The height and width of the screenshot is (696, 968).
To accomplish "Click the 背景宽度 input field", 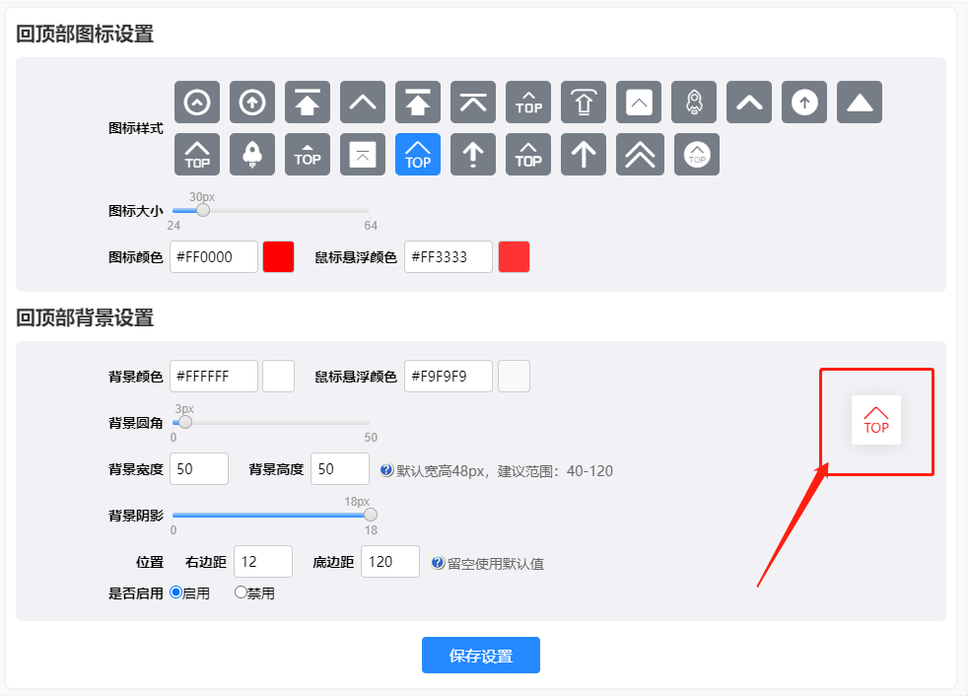I will coord(199,469).
